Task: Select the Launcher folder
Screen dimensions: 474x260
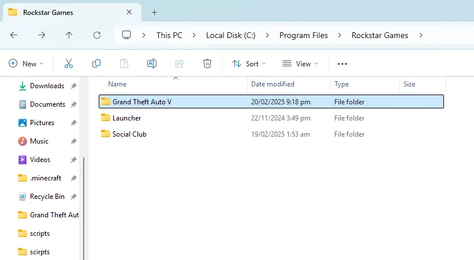Action: pos(271,118)
